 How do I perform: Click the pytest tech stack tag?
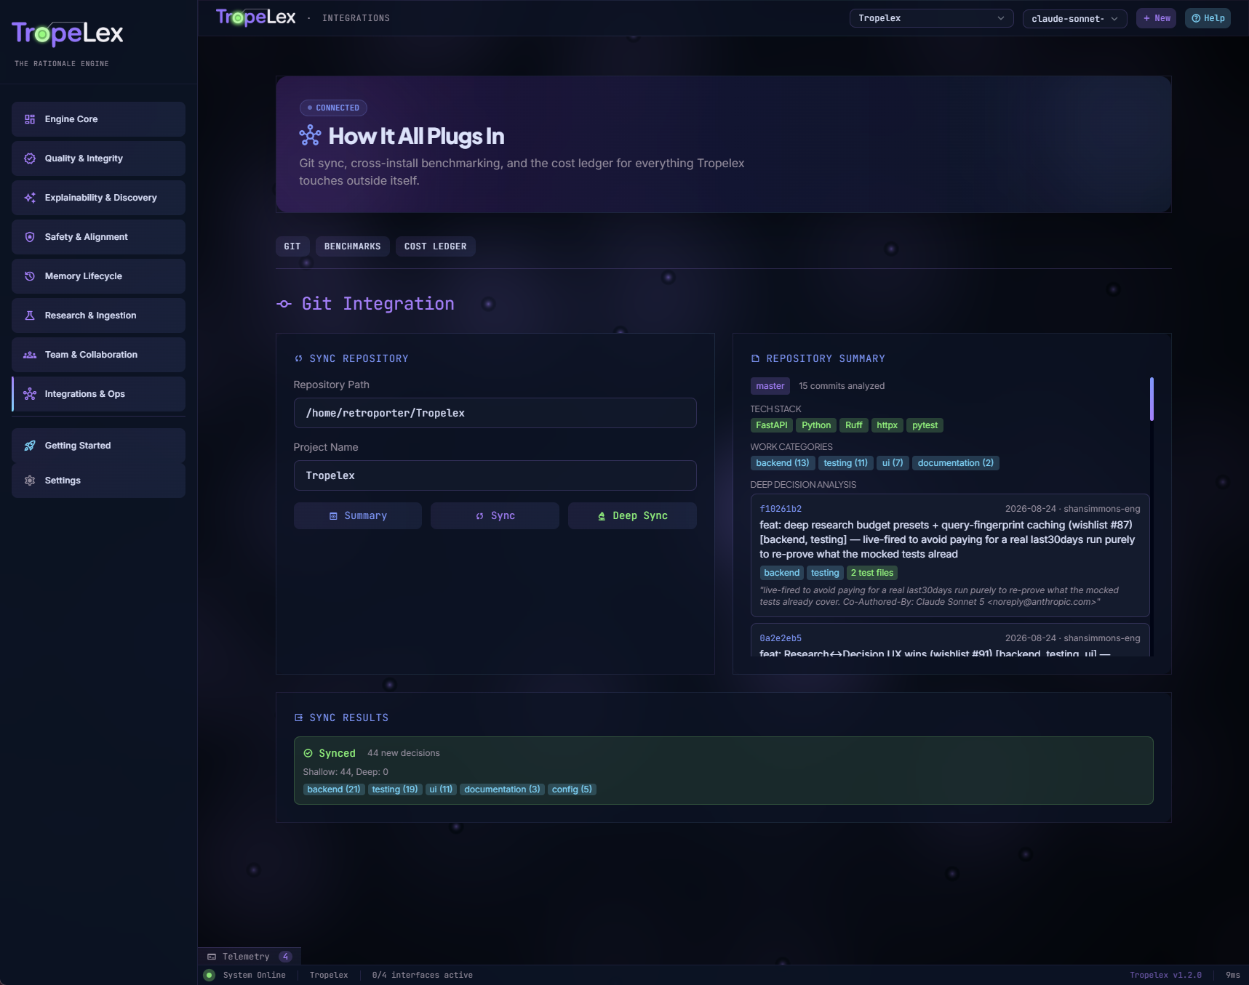coord(925,425)
